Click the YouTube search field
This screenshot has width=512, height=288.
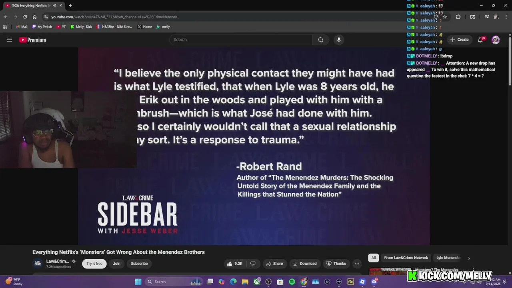tap(241, 40)
